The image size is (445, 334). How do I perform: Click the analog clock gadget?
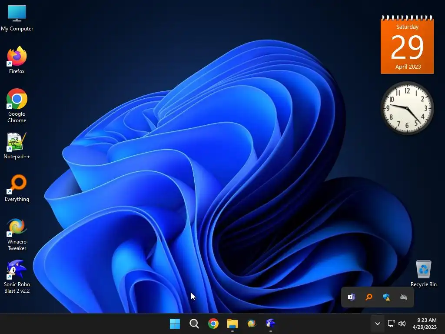(x=407, y=108)
